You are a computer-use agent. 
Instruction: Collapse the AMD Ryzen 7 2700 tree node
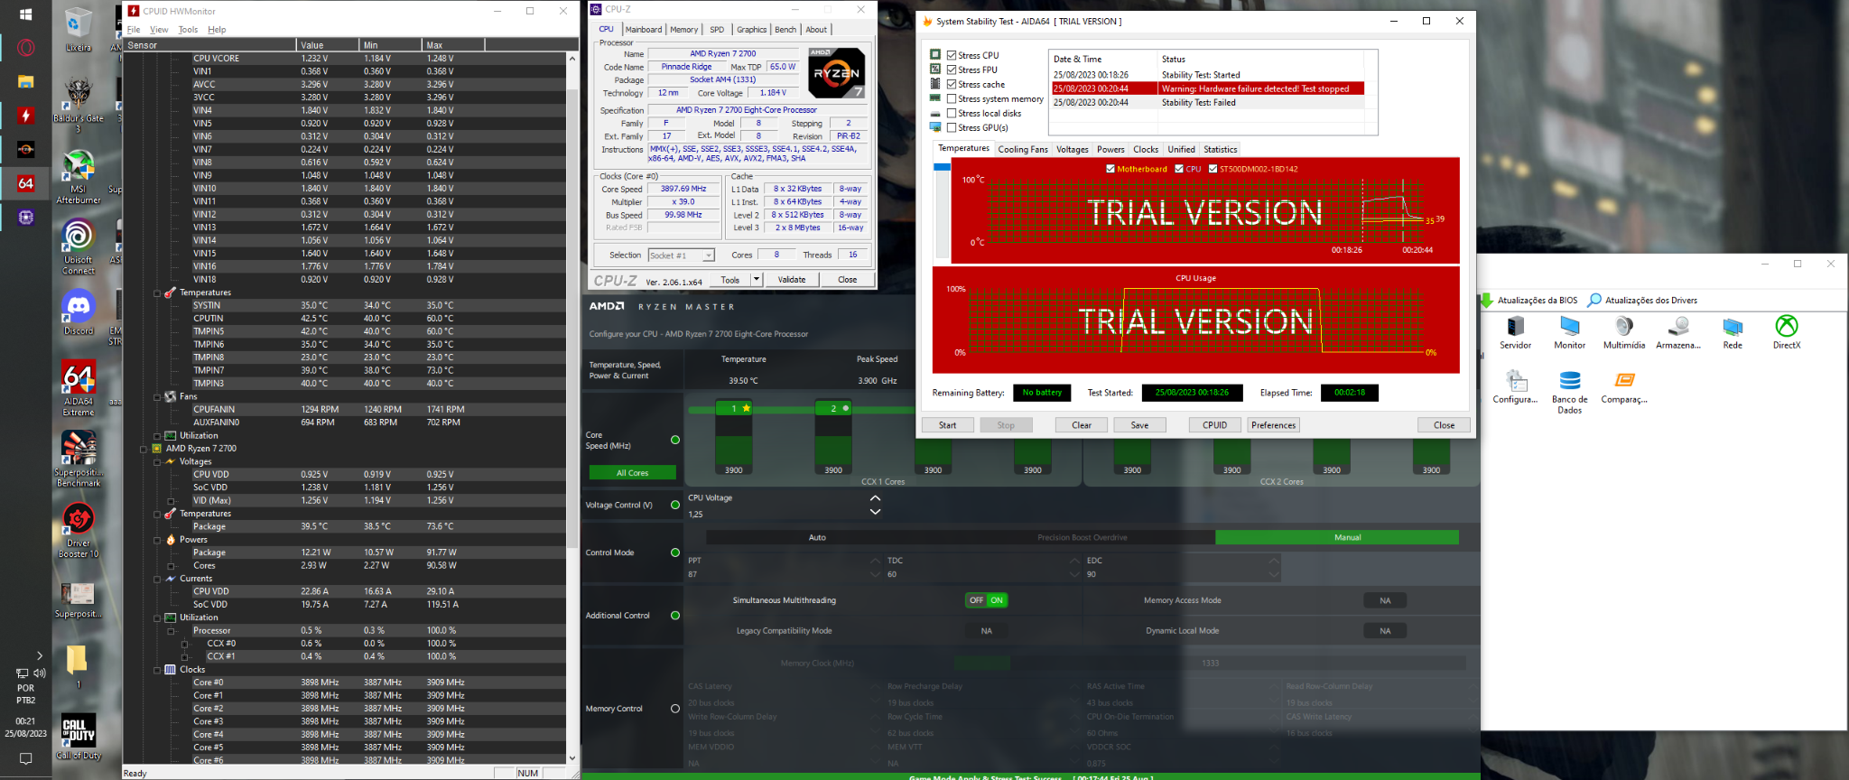[x=144, y=449]
